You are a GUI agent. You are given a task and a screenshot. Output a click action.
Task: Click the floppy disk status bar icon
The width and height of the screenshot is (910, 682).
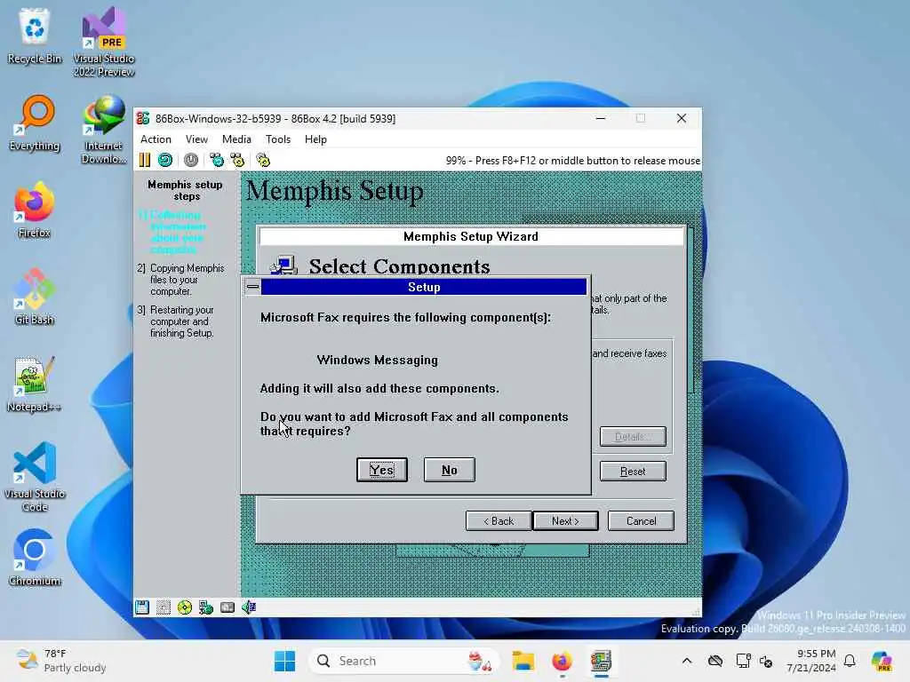pos(142,607)
